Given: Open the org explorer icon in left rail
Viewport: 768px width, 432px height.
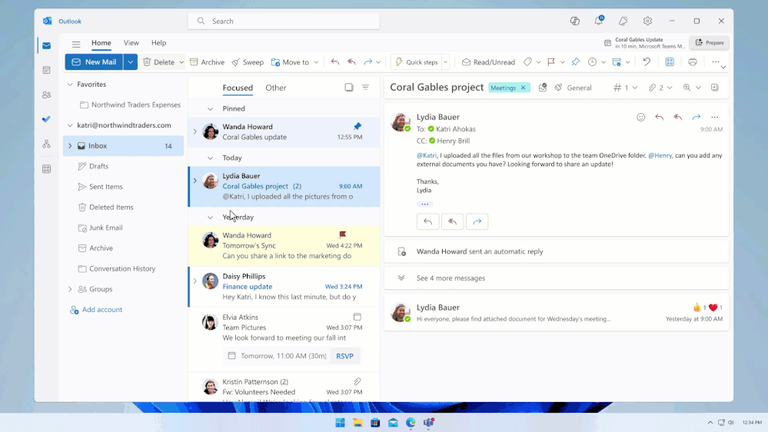Looking at the screenshot, I should (47, 144).
